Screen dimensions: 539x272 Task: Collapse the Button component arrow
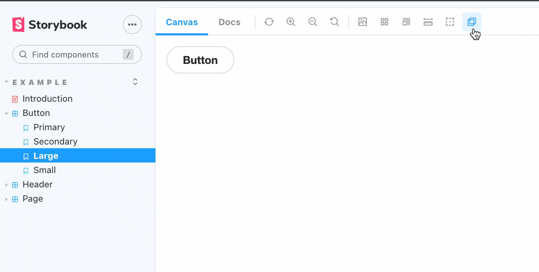pos(6,114)
